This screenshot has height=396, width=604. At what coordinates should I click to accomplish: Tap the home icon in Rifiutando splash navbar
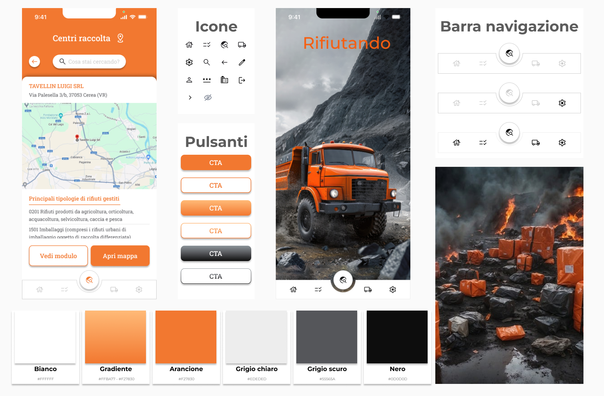[293, 290]
